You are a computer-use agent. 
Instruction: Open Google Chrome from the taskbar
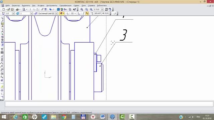64,117
